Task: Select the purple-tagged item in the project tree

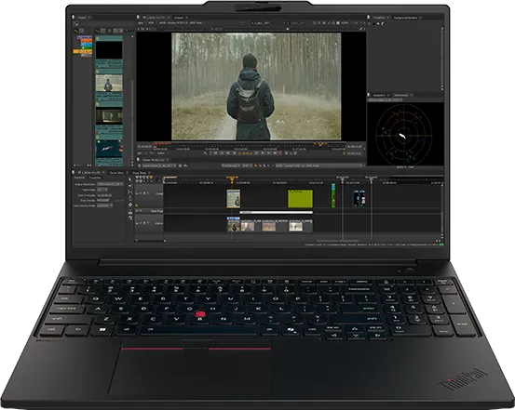Action: point(85,38)
